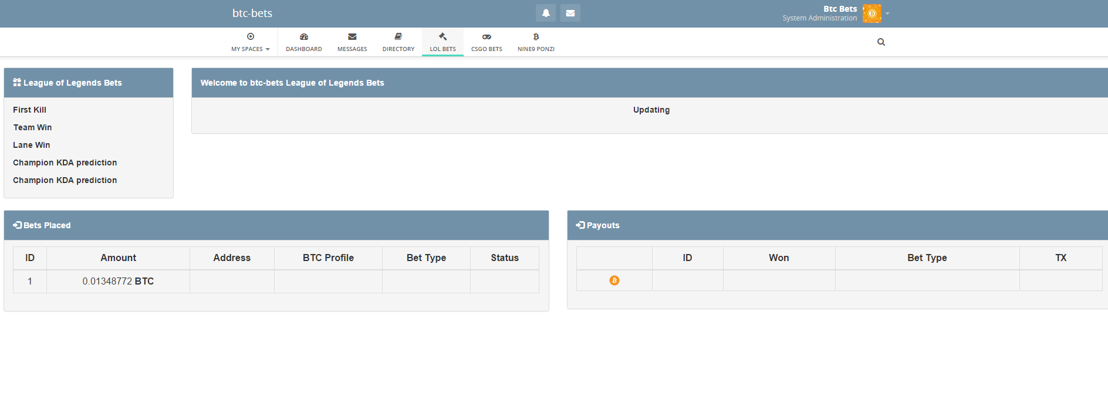Image resolution: width=1108 pixels, height=413 pixels.
Task: Click the btc-bets site title
Action: pyautogui.click(x=252, y=13)
